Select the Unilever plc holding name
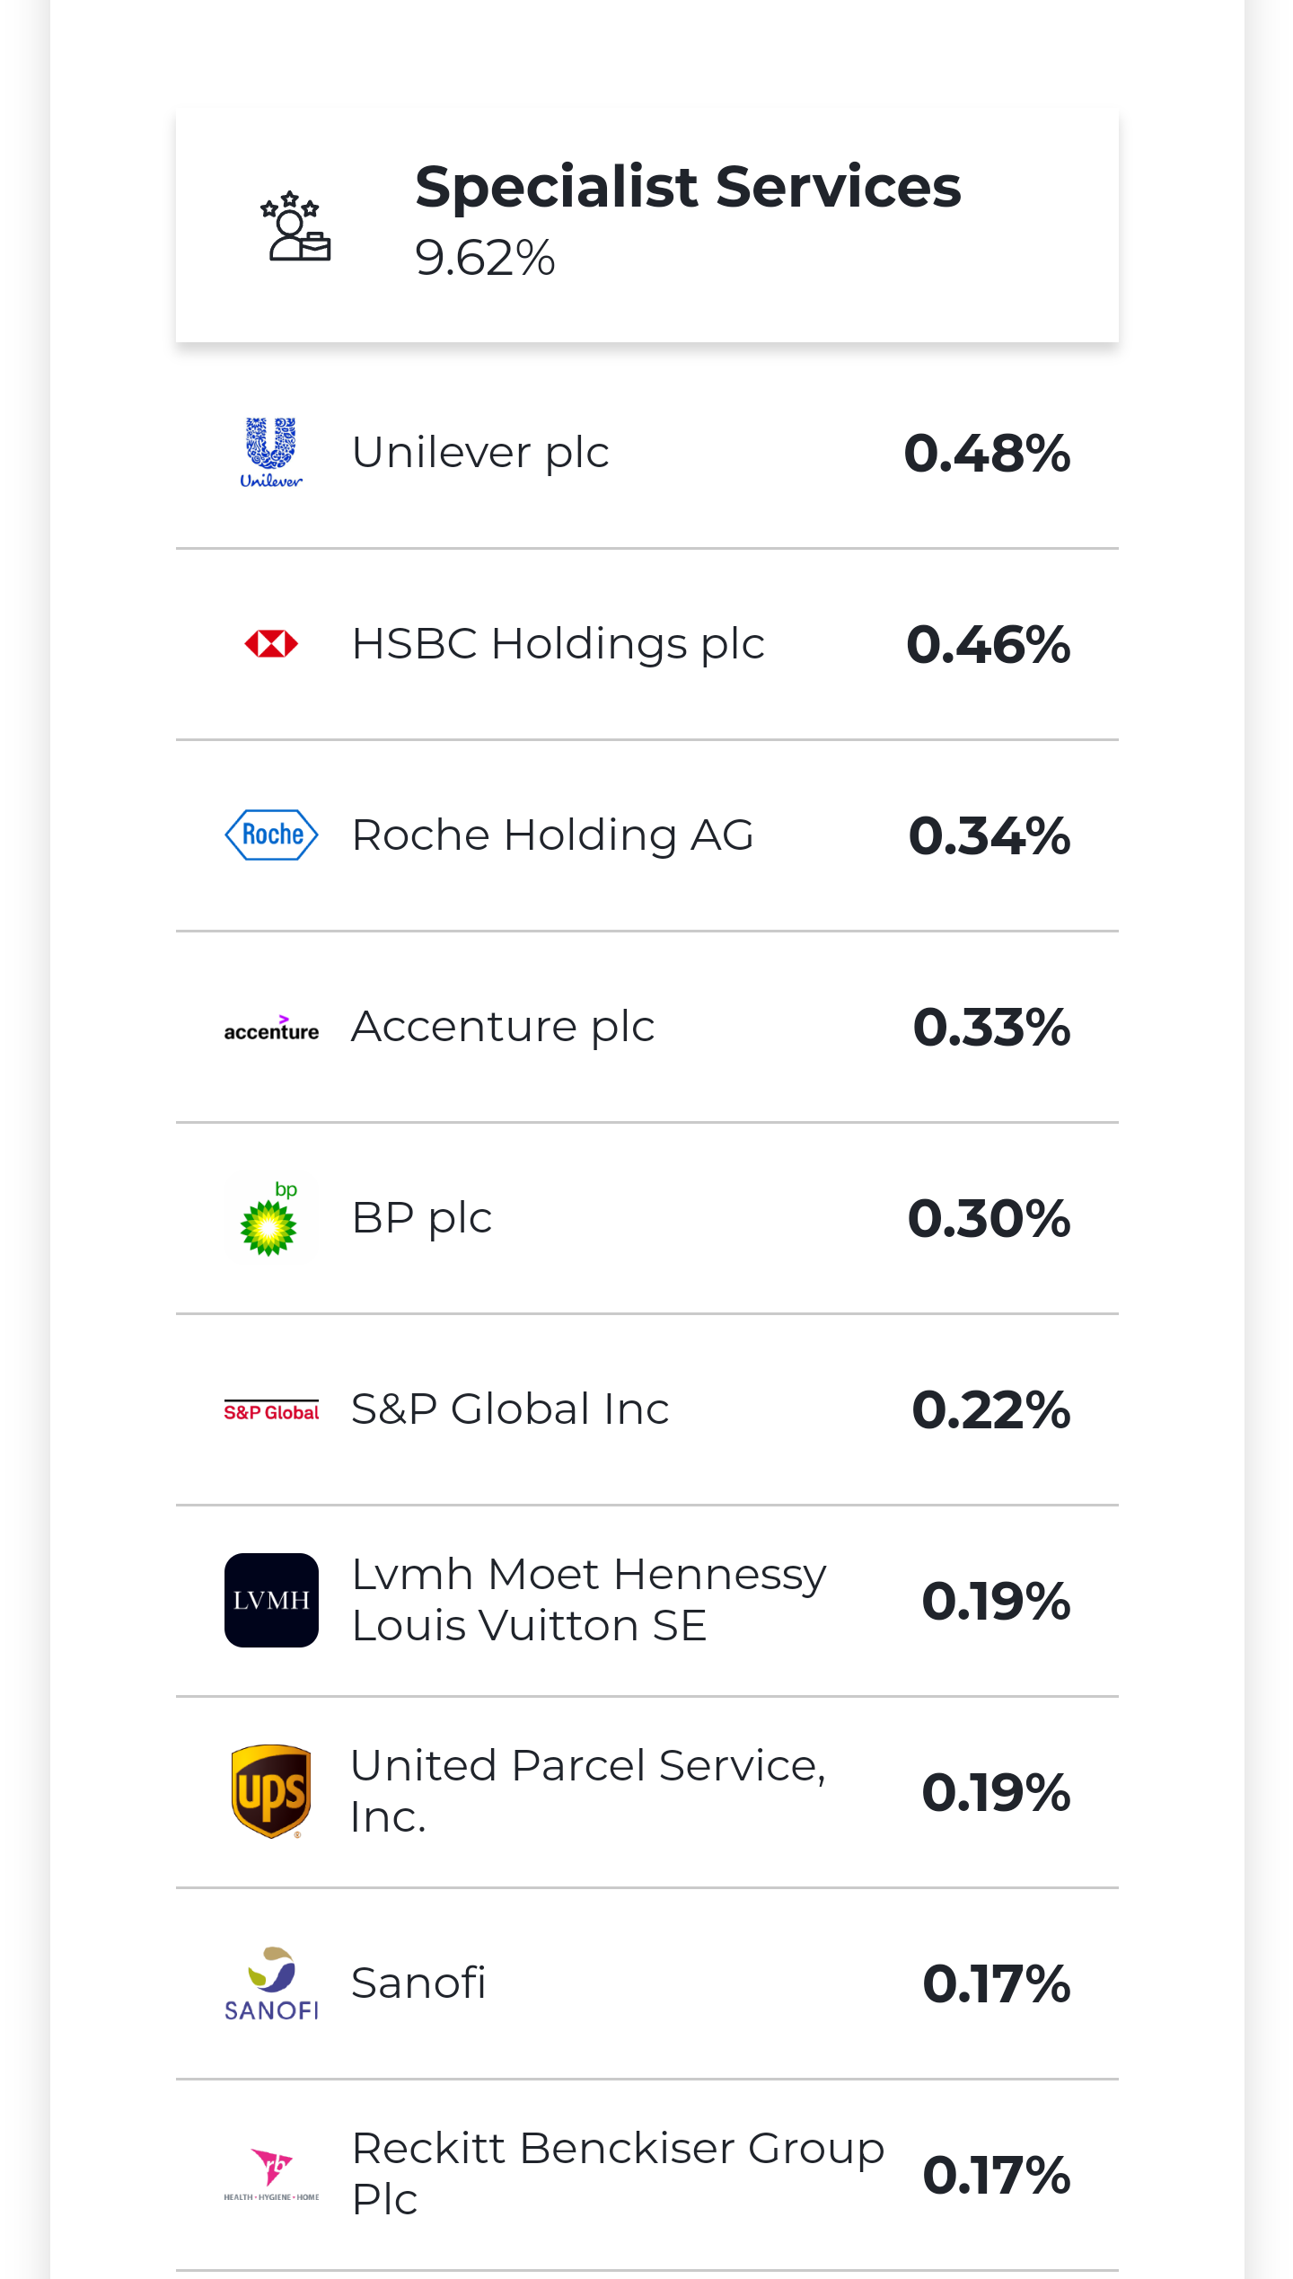This screenshot has height=2279, width=1293. point(480,452)
